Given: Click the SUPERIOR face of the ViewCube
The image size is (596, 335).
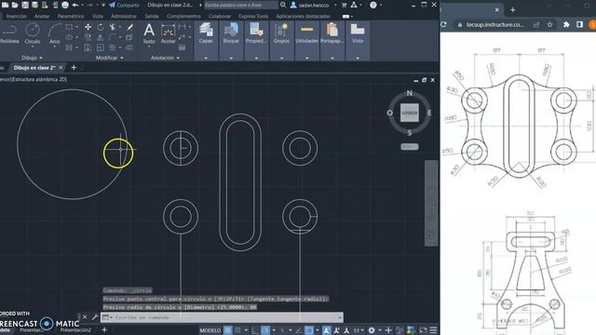Looking at the screenshot, I should [x=410, y=113].
